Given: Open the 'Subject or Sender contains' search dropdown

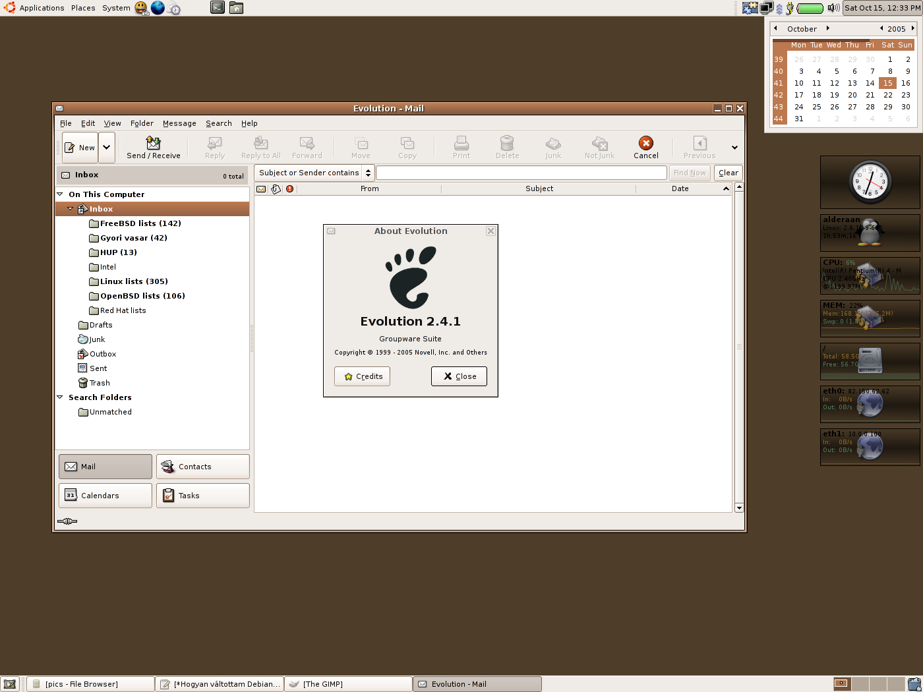Looking at the screenshot, I should point(314,173).
